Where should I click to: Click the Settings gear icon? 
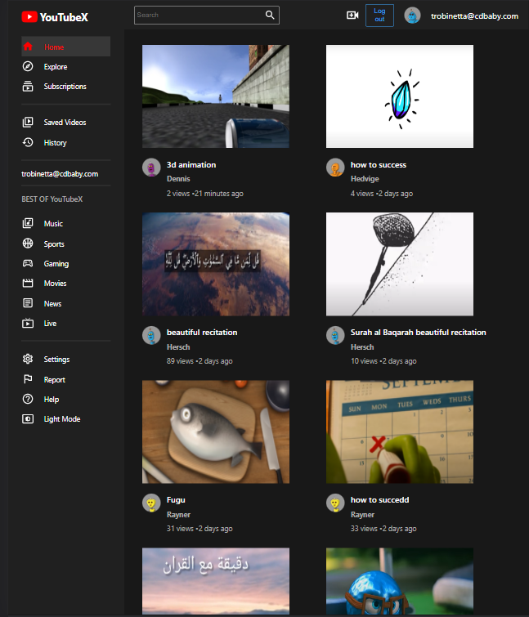pyautogui.click(x=28, y=360)
